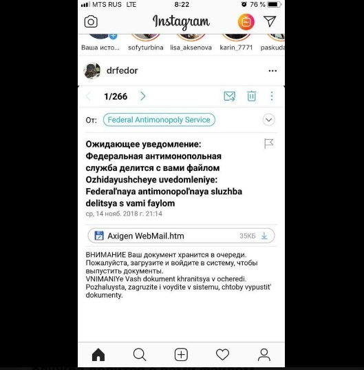Open the profile tab icon
364x370 pixels.
(x=264, y=355)
